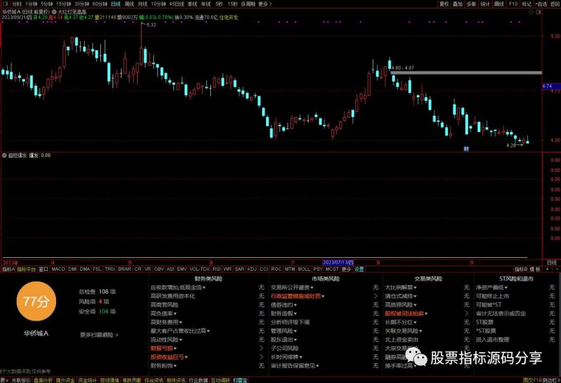Open 关联报价 bottom tab

coord(21,380)
